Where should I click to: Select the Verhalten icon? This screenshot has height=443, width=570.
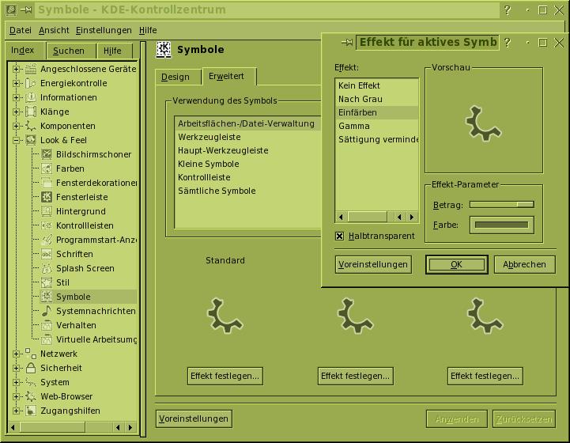click(47, 325)
